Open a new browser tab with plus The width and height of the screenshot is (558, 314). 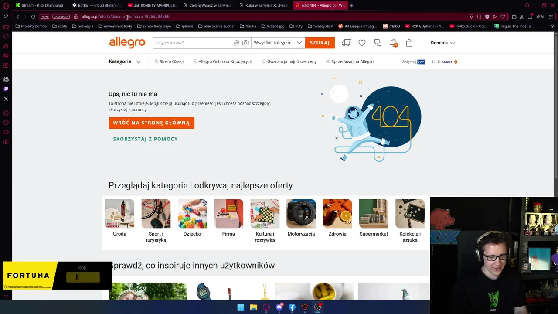tap(352, 5)
